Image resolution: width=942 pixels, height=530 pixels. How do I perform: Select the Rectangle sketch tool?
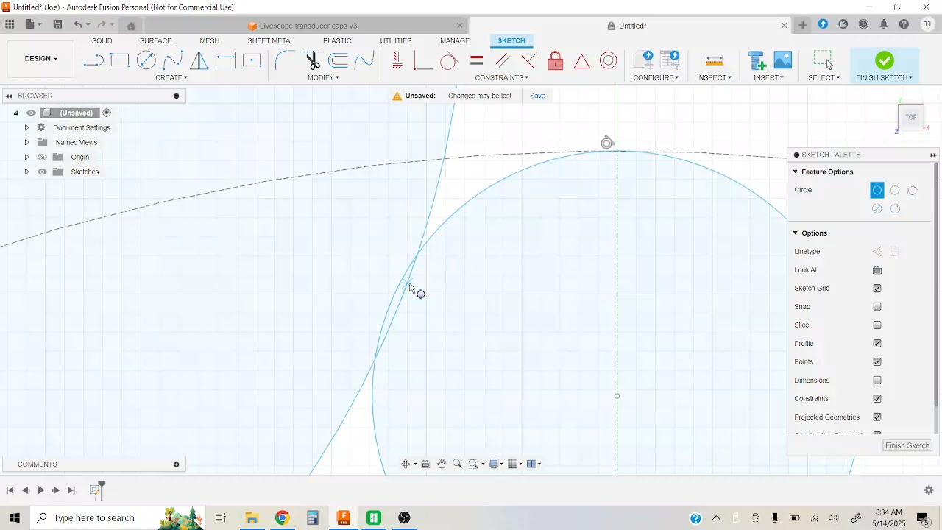click(120, 60)
